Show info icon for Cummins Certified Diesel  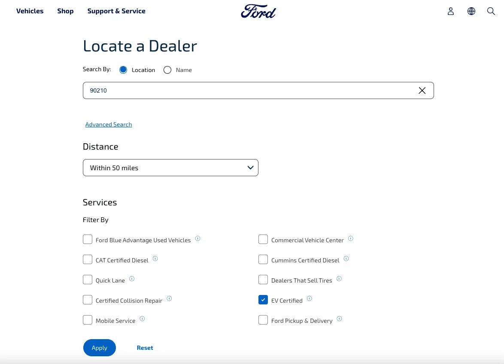coord(346,259)
